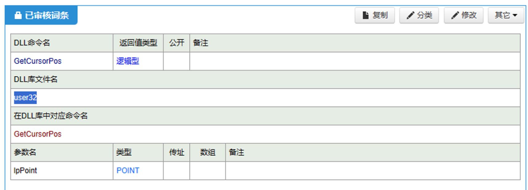
Task: Click the 修改 button text
Action: click(x=469, y=15)
